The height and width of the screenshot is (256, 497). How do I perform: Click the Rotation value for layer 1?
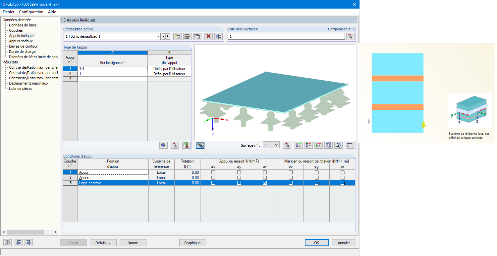click(187, 172)
